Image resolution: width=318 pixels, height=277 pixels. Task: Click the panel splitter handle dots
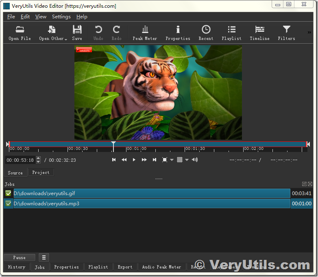click(159, 179)
